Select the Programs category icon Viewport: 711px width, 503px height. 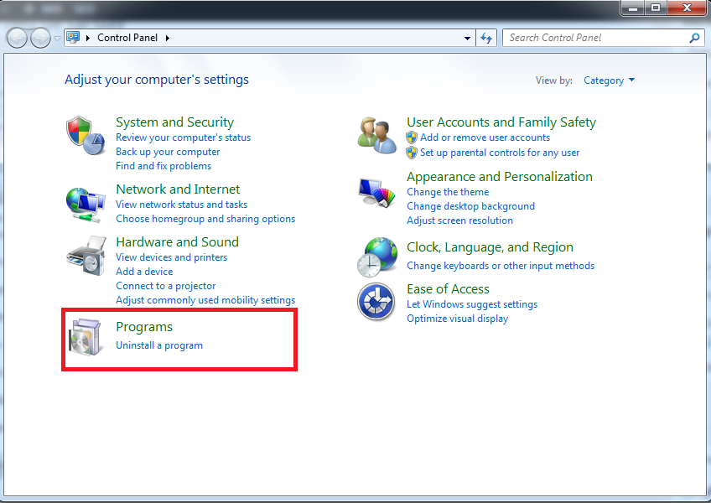pyautogui.click(x=85, y=338)
